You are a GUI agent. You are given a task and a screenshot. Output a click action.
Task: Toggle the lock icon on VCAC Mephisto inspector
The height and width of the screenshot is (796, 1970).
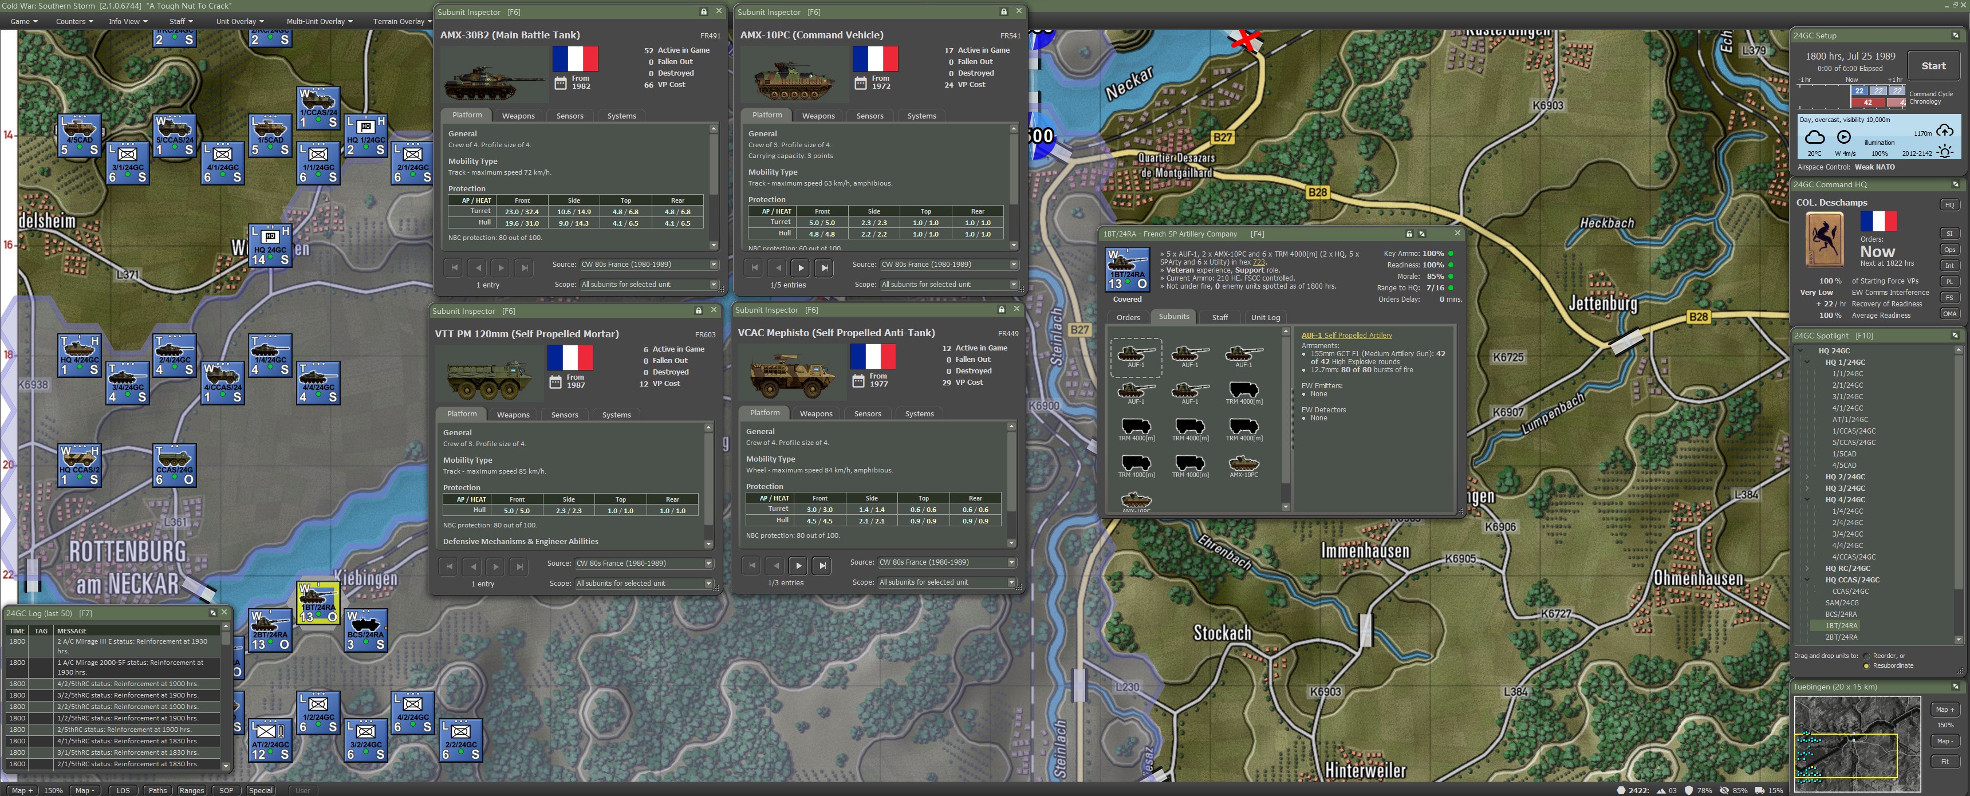(1001, 310)
